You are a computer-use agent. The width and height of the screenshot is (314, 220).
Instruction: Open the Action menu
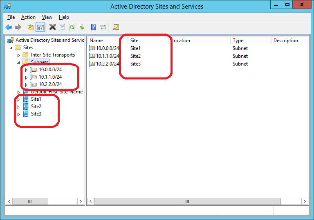[x=28, y=17]
